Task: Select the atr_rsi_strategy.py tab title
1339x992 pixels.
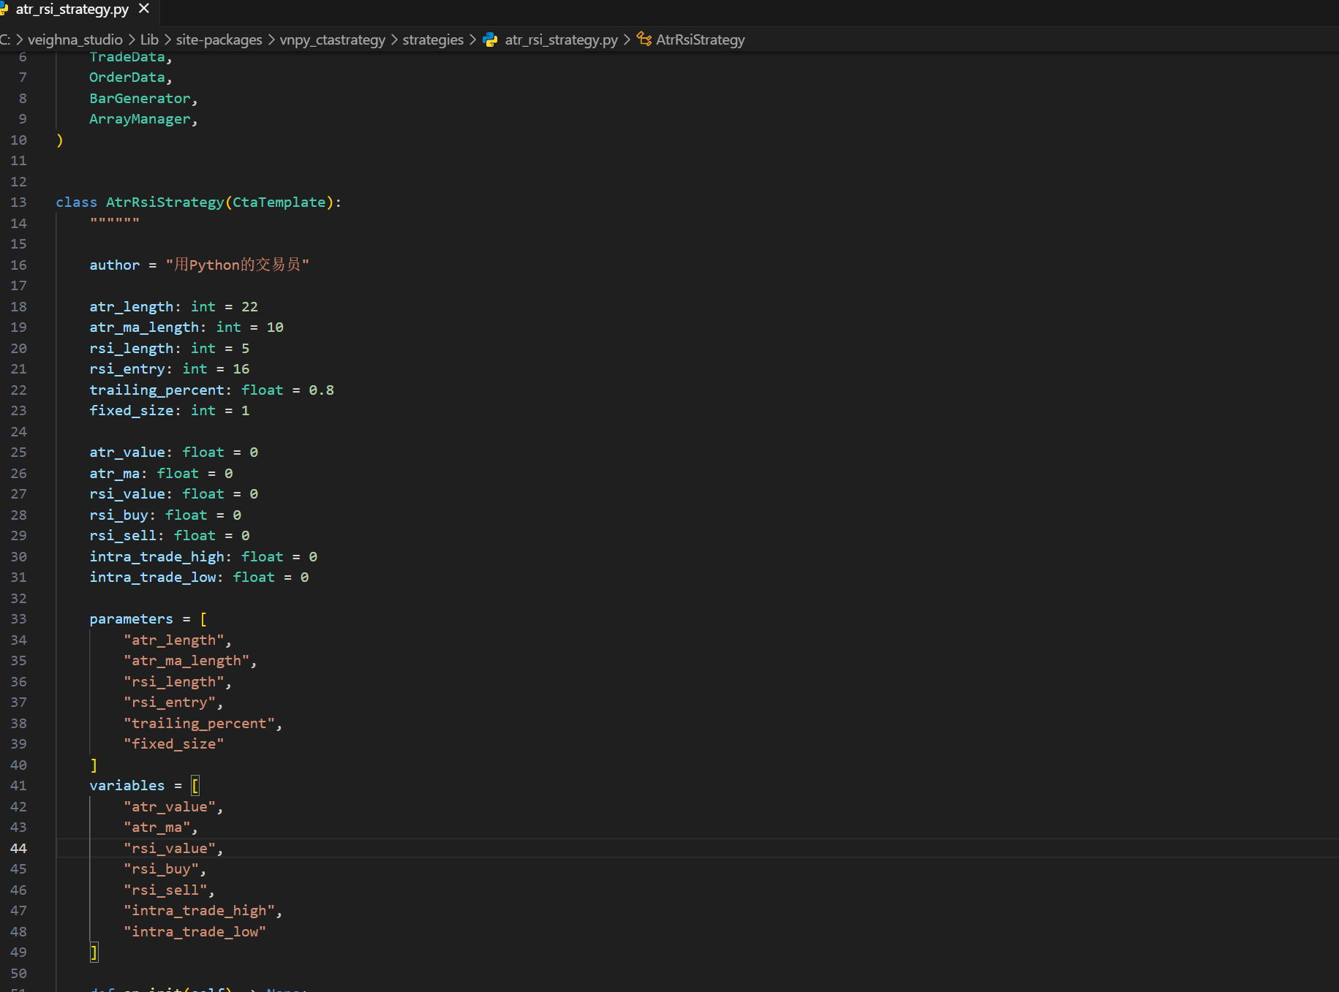Action: 72,10
